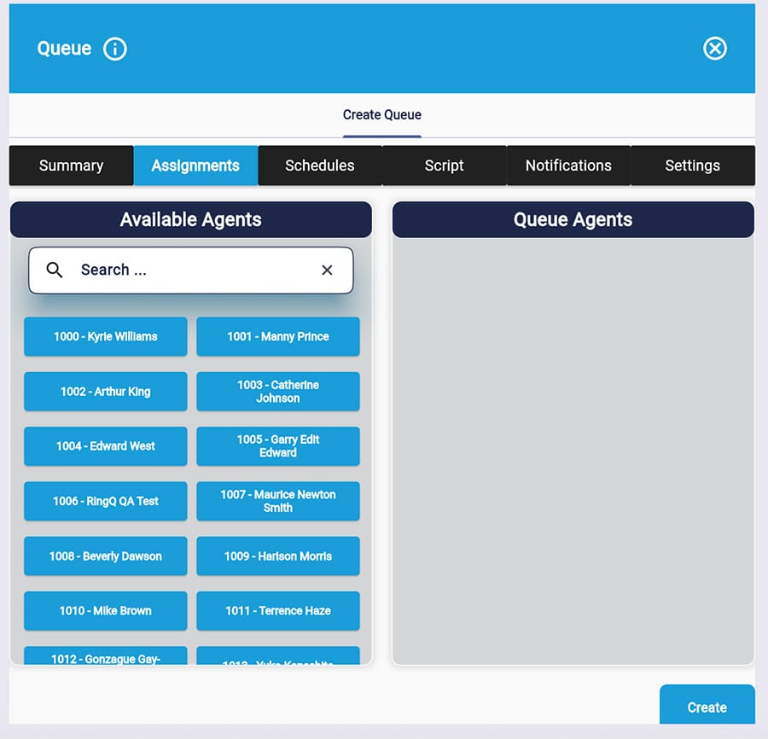Click the Queue info icon
Screen dimensions: 768x739
pos(115,49)
